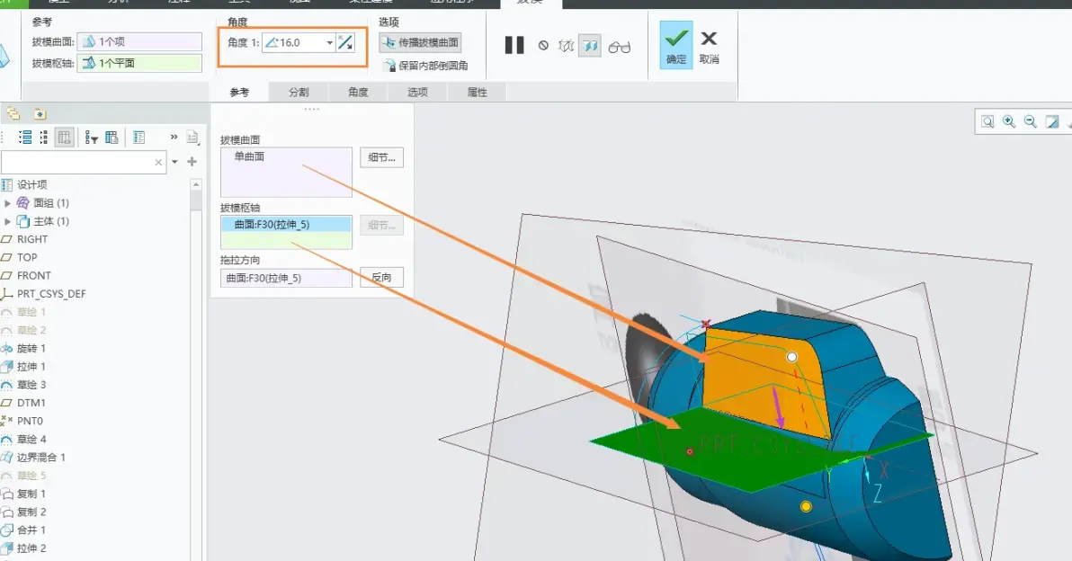Switch to the 分割 tab
The width and height of the screenshot is (1072, 561).
[x=299, y=93]
